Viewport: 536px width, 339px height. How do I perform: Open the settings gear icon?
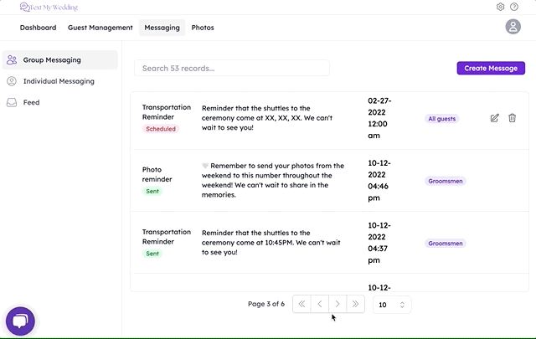(x=501, y=7)
